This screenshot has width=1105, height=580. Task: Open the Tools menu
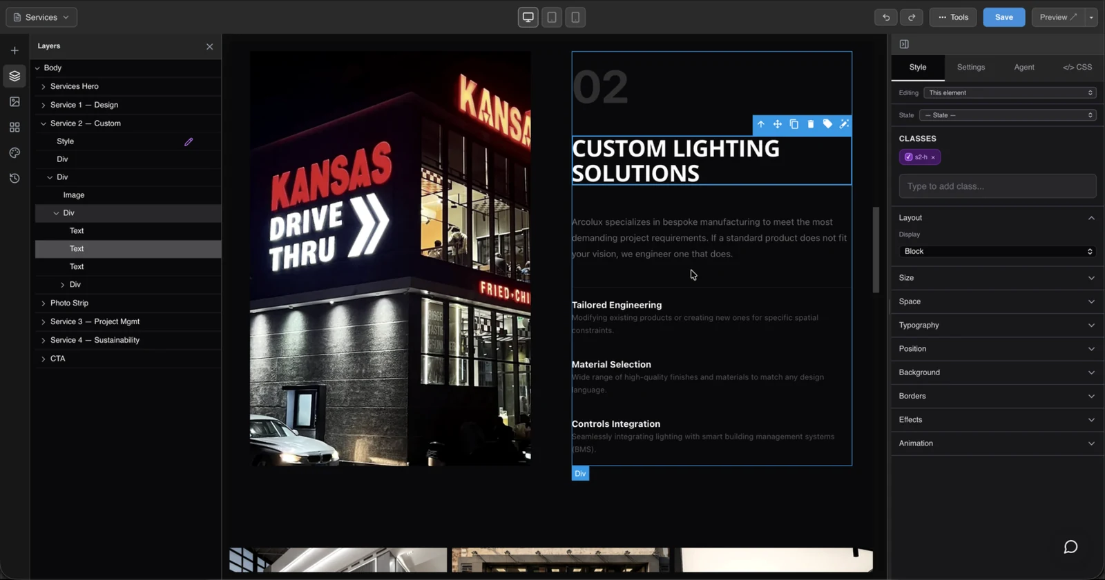953,17
